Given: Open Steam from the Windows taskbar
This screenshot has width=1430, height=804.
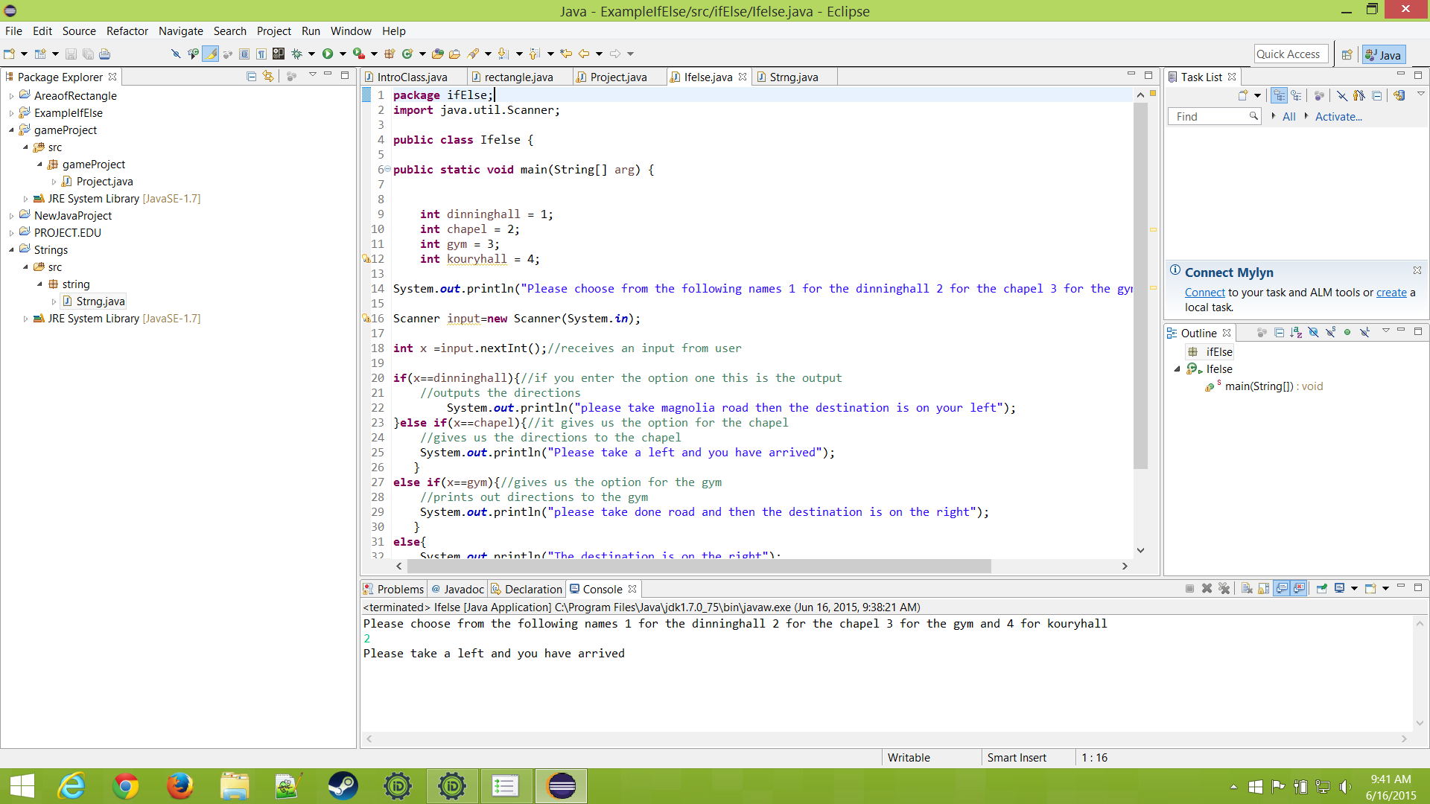Looking at the screenshot, I should (343, 786).
